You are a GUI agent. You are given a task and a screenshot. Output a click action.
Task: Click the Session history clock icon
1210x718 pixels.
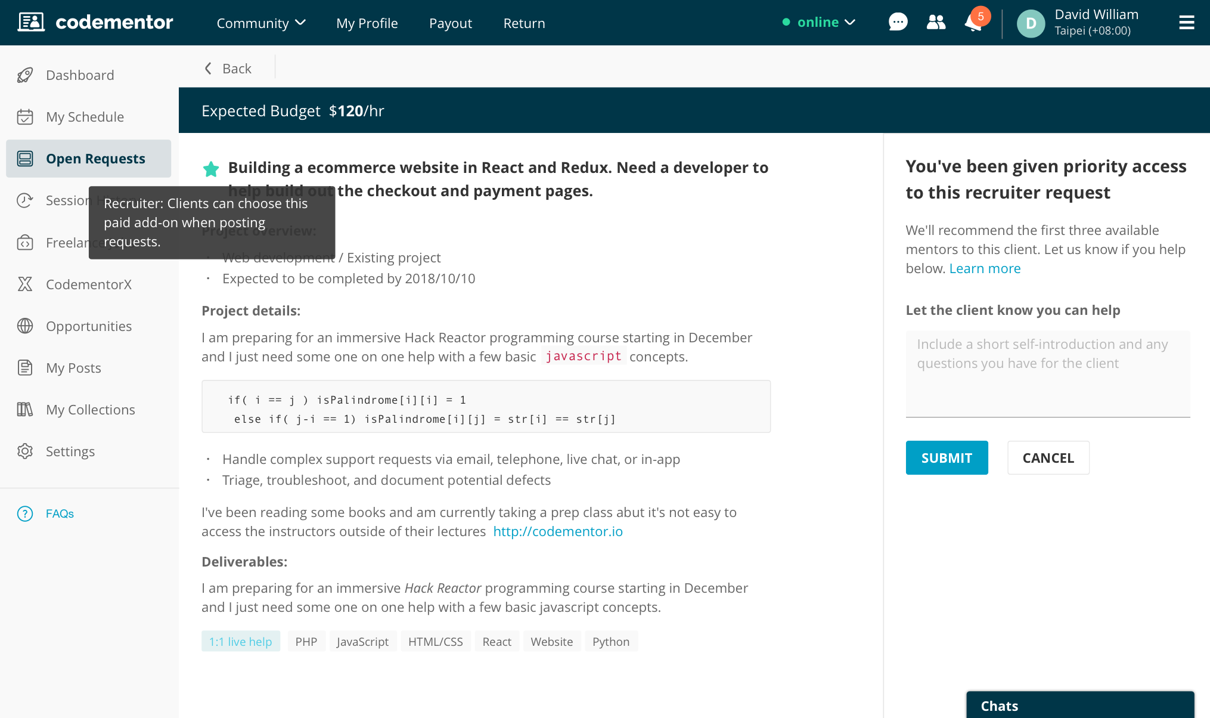[x=25, y=200]
